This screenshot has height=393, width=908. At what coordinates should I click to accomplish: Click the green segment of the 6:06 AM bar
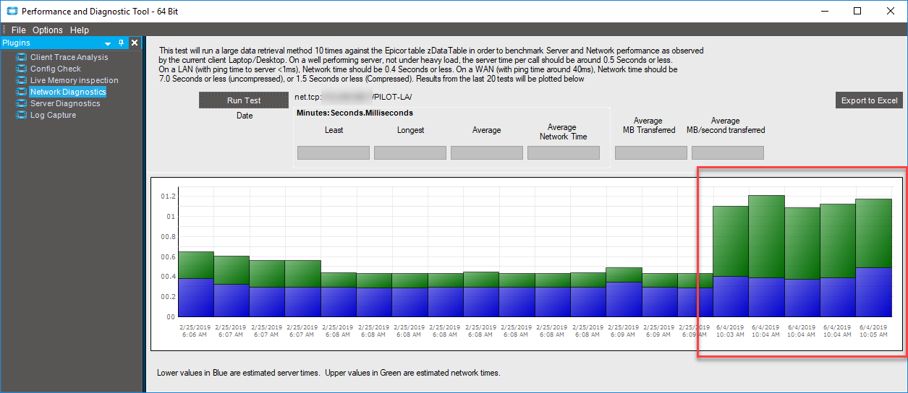[x=195, y=264]
